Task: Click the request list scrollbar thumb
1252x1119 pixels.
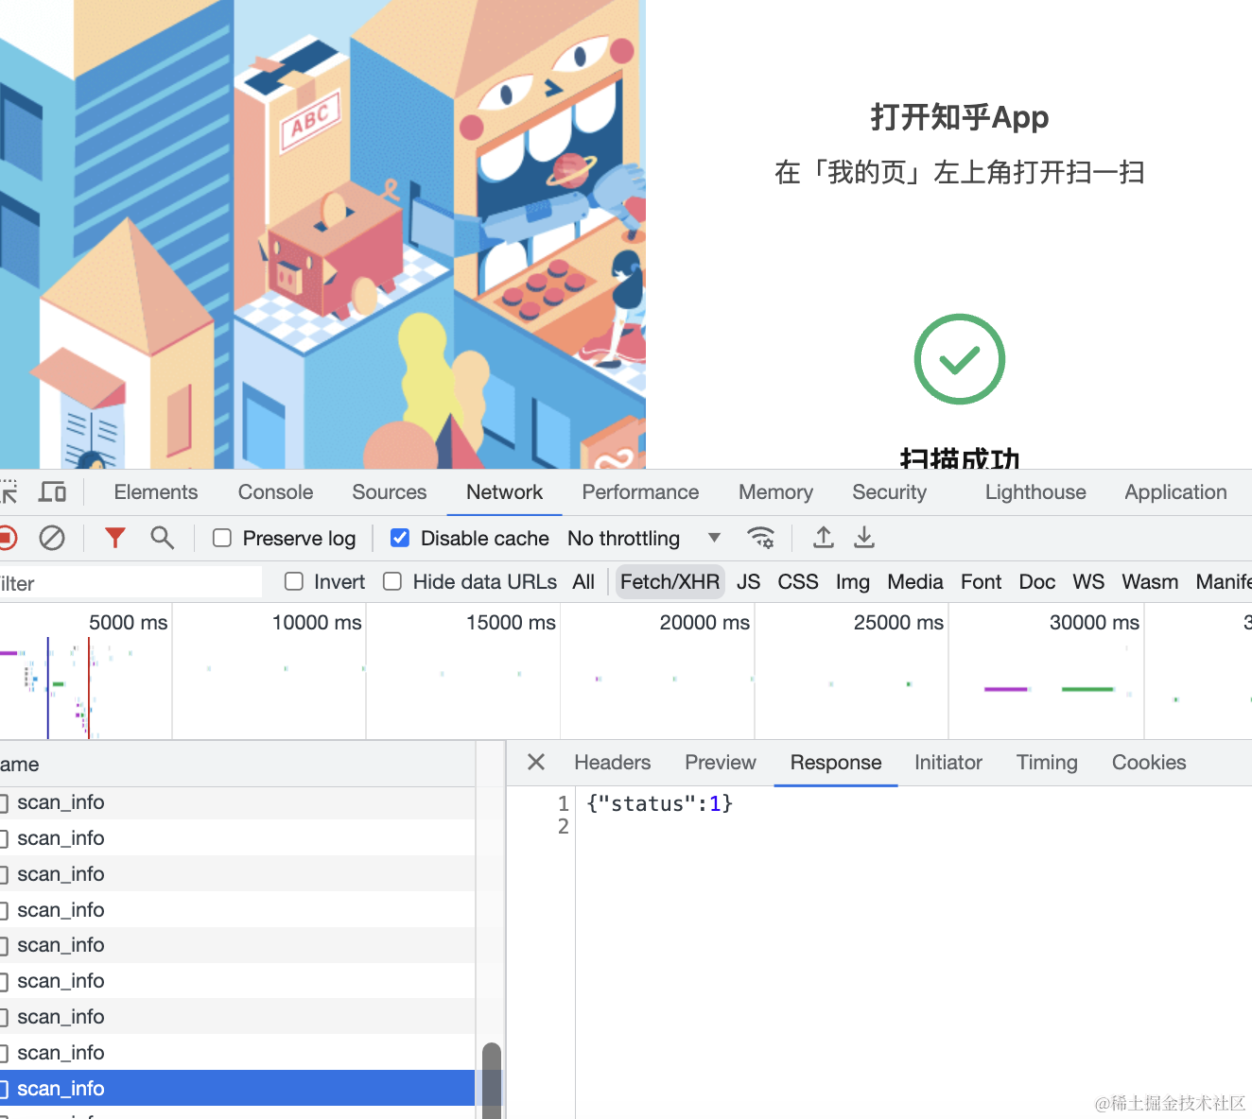Action: (491, 1077)
